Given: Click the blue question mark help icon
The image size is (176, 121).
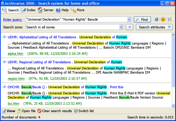Looking at the screenshot, I should pyautogui.click(x=156, y=19).
